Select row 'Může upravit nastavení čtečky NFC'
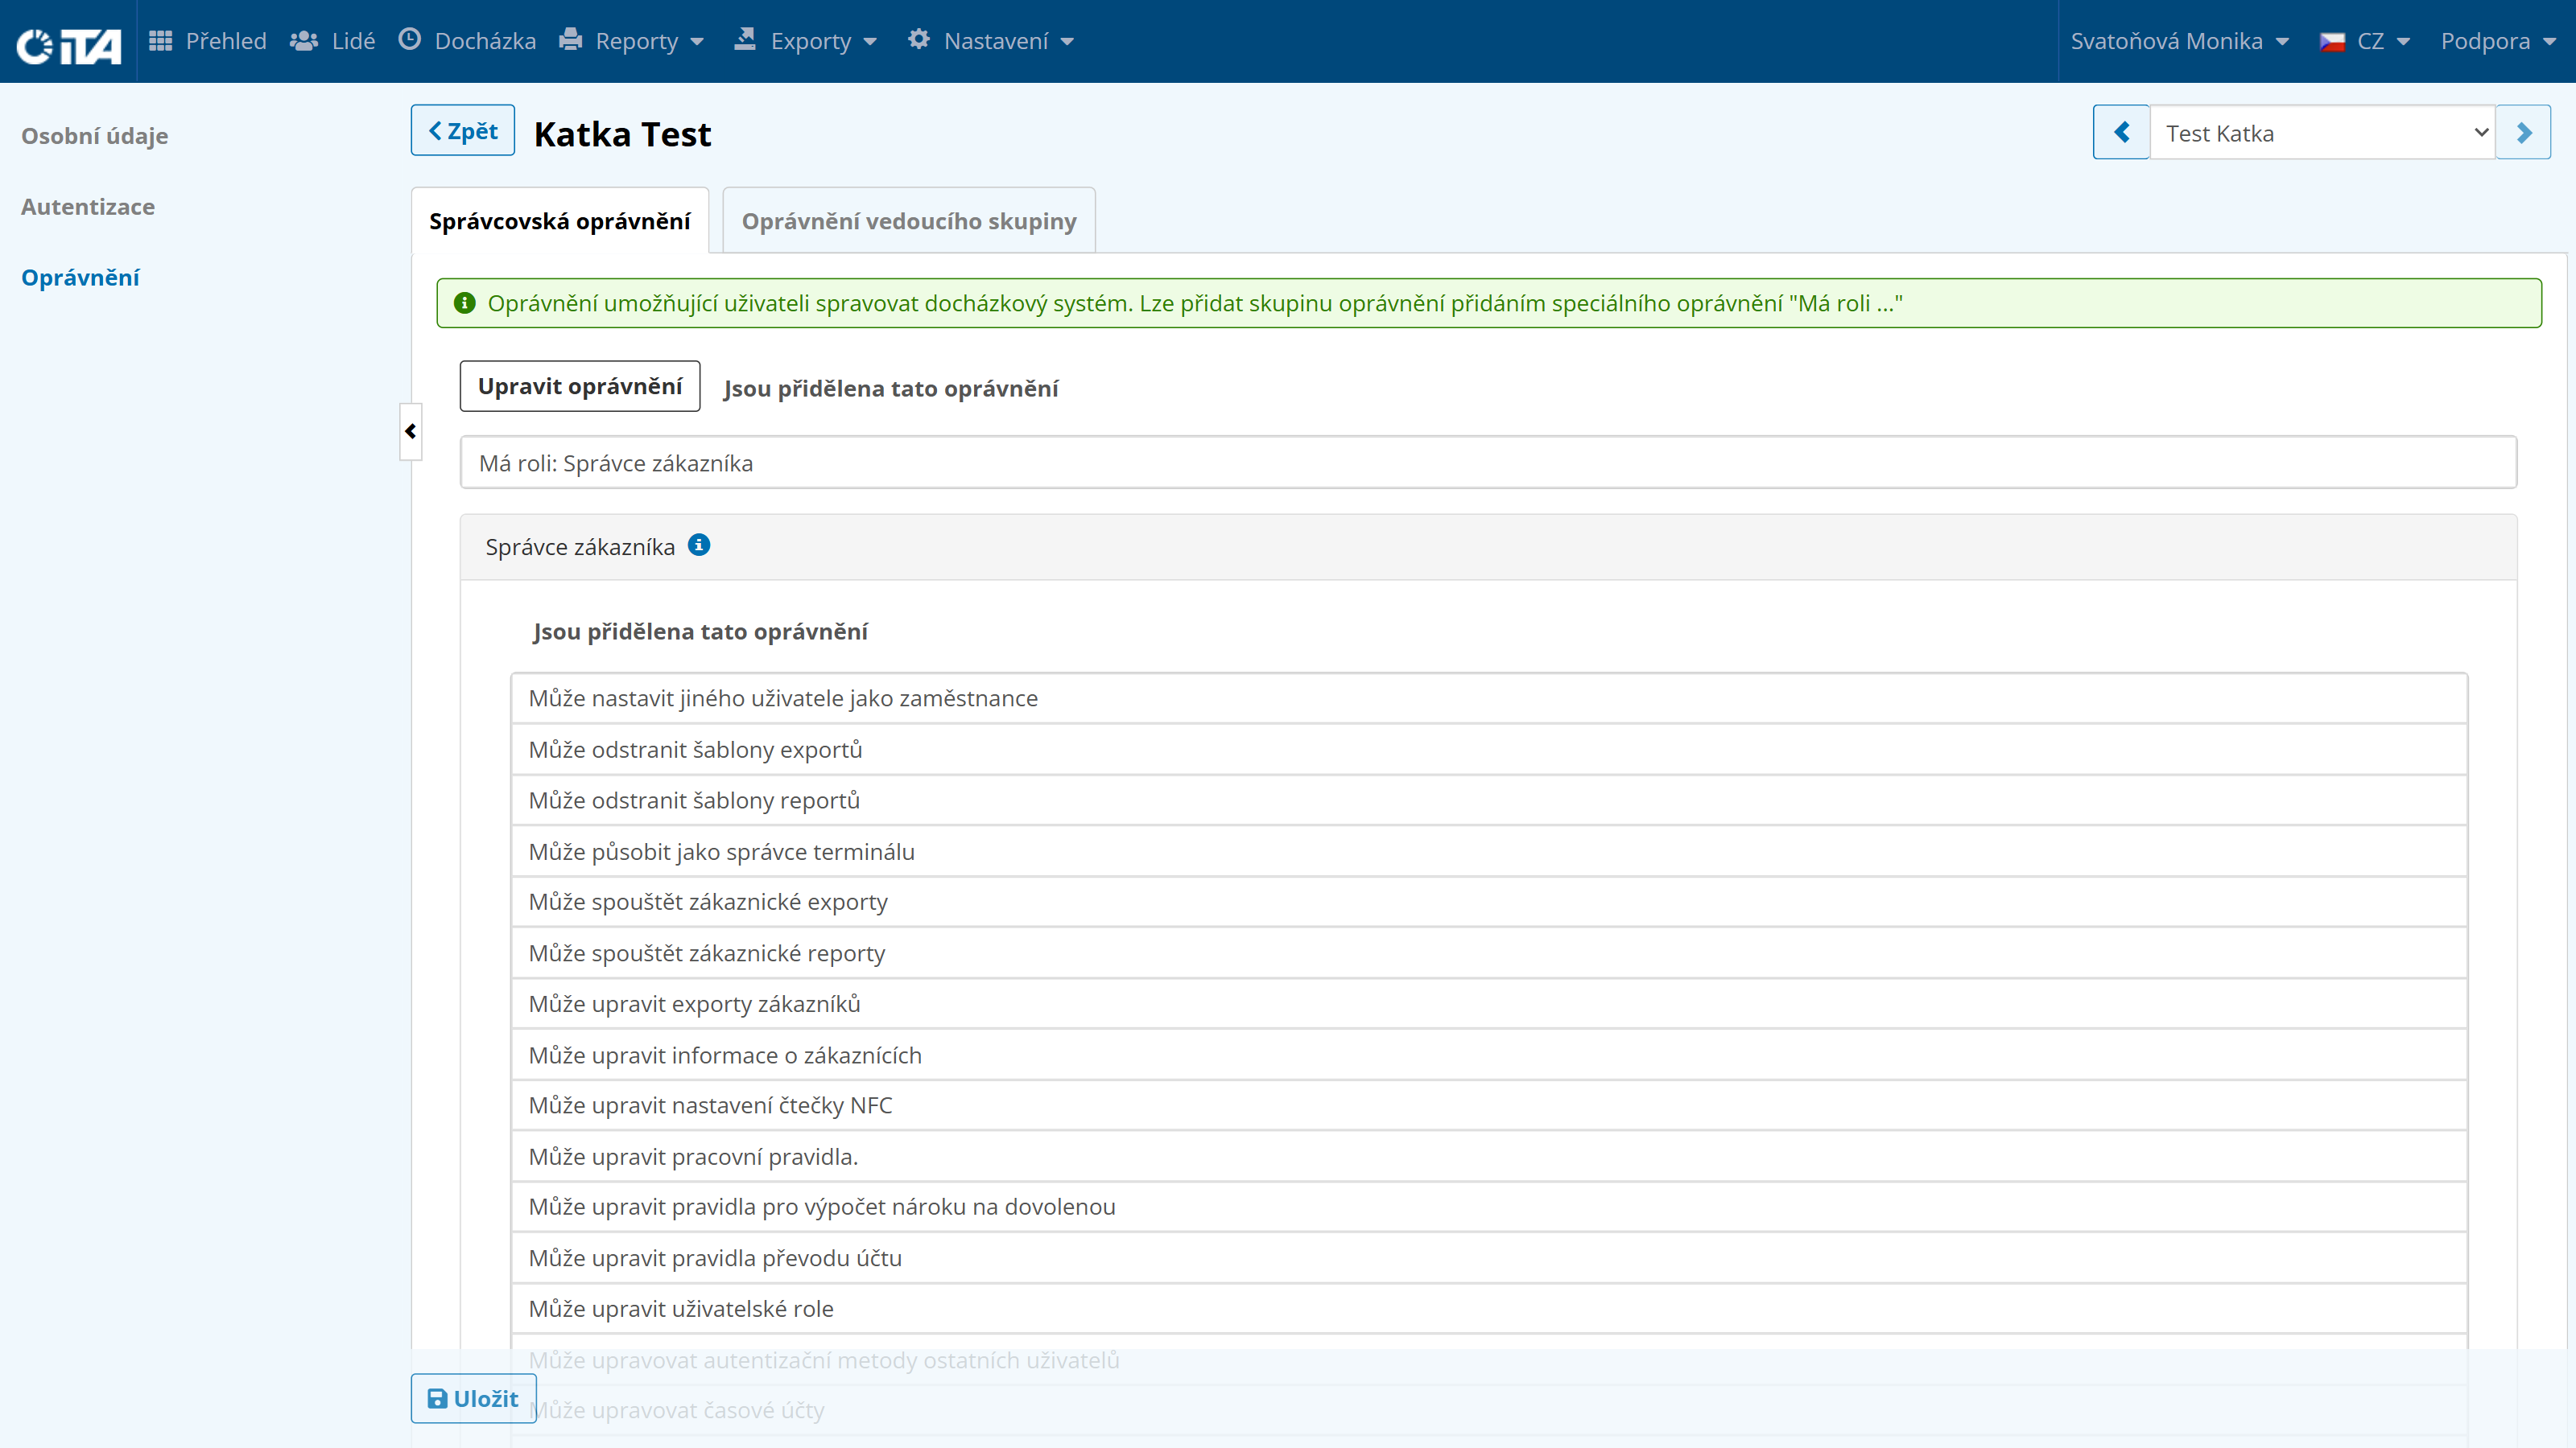Viewport: 2576px width, 1448px height. tap(1489, 1105)
